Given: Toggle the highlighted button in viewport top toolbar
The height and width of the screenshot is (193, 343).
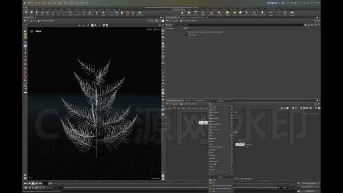Looking at the screenshot, I should coord(92,25).
